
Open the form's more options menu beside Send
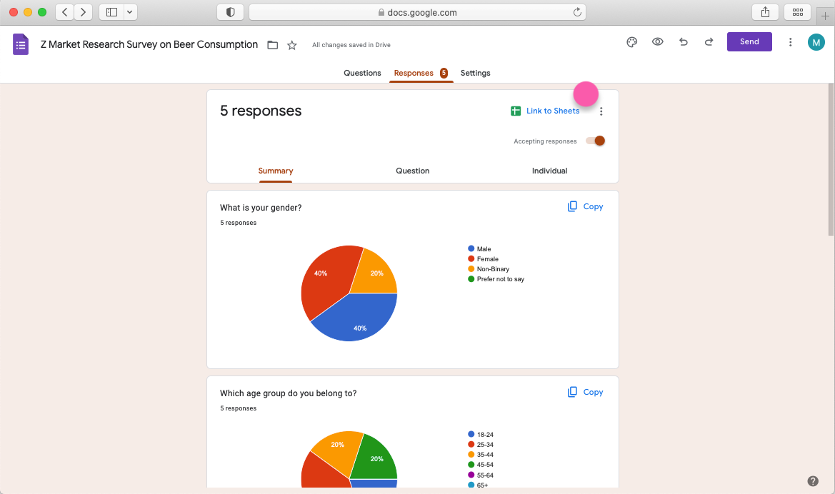790,42
